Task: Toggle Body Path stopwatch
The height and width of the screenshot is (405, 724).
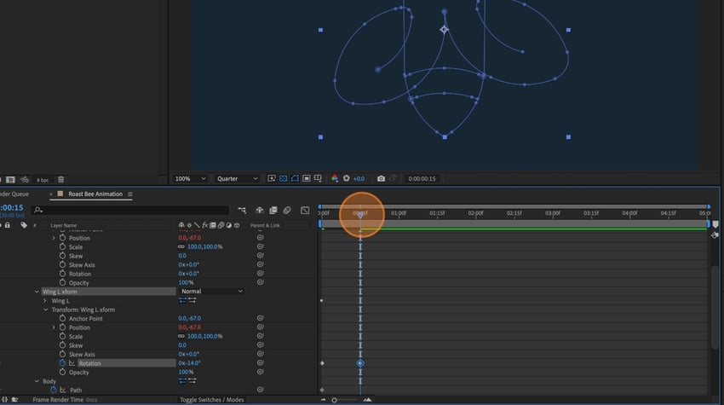Action: pyautogui.click(x=54, y=390)
